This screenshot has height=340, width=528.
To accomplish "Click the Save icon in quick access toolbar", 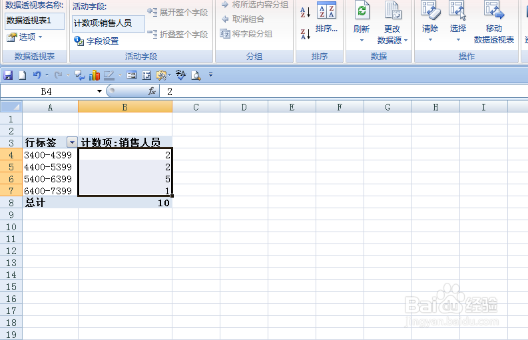I will pos(8,75).
